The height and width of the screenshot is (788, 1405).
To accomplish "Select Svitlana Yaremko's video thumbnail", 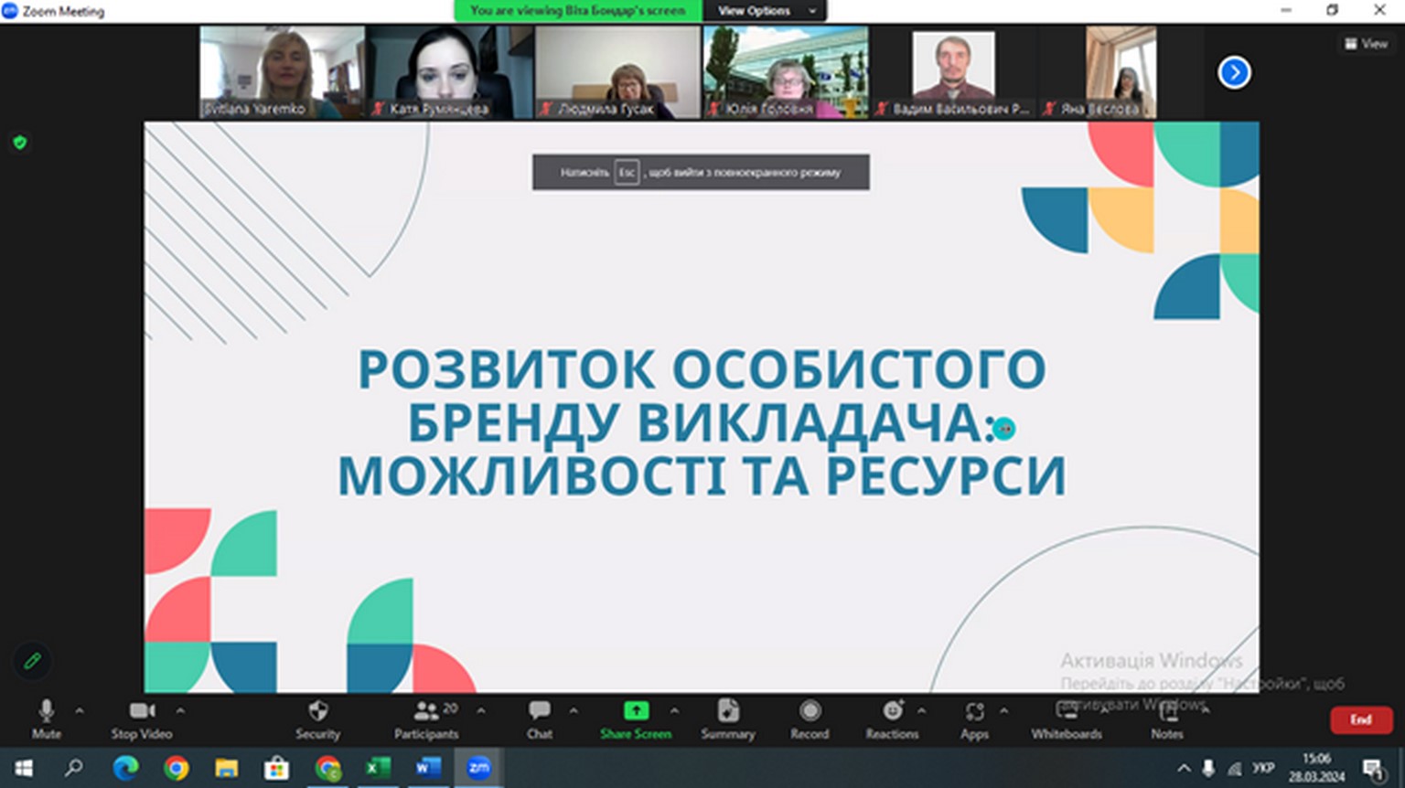I will [282, 72].
